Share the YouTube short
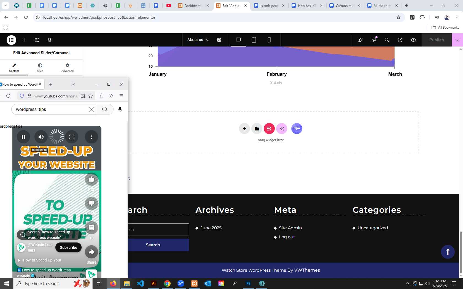The image size is (463, 289). [x=91, y=252]
